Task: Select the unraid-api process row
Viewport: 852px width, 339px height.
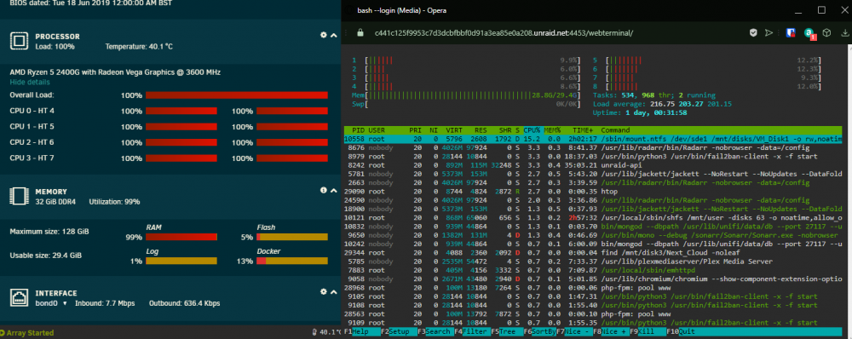Action: pyautogui.click(x=593, y=165)
